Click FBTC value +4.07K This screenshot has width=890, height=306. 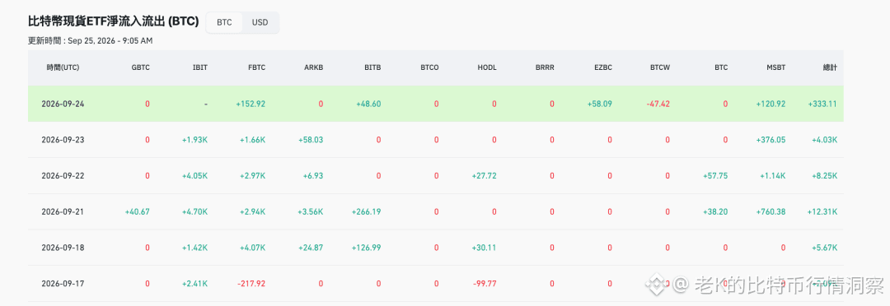[253, 248]
